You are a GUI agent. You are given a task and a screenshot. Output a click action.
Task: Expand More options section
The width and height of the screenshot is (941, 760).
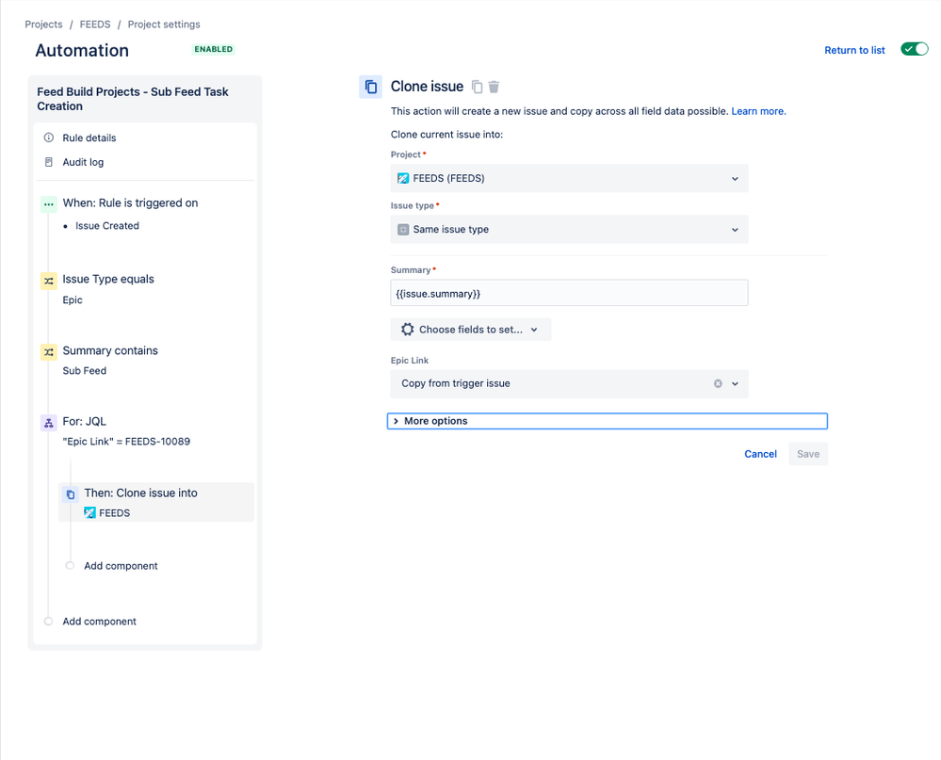[608, 421]
